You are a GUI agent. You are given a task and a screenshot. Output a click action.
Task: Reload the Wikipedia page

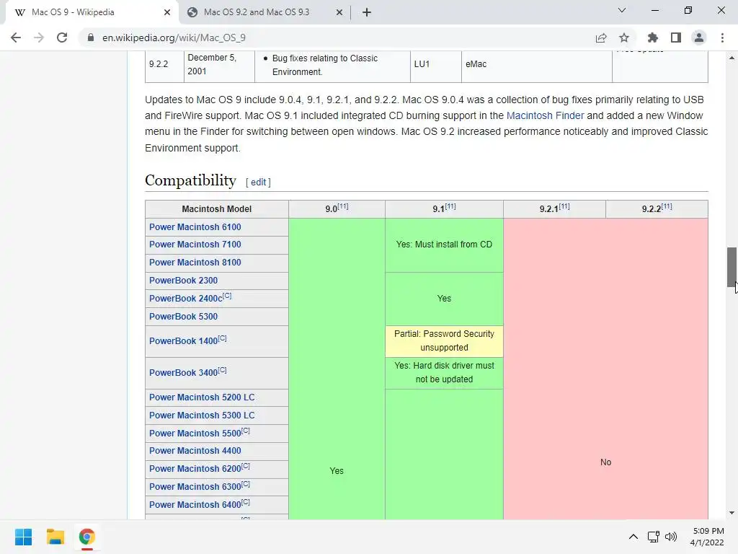(x=62, y=38)
